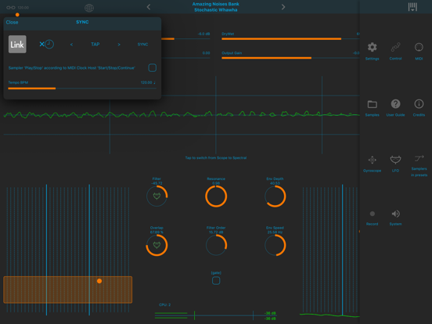Click Tap to switch from Scope to Spectral
The width and height of the screenshot is (432, 324).
pyautogui.click(x=216, y=158)
